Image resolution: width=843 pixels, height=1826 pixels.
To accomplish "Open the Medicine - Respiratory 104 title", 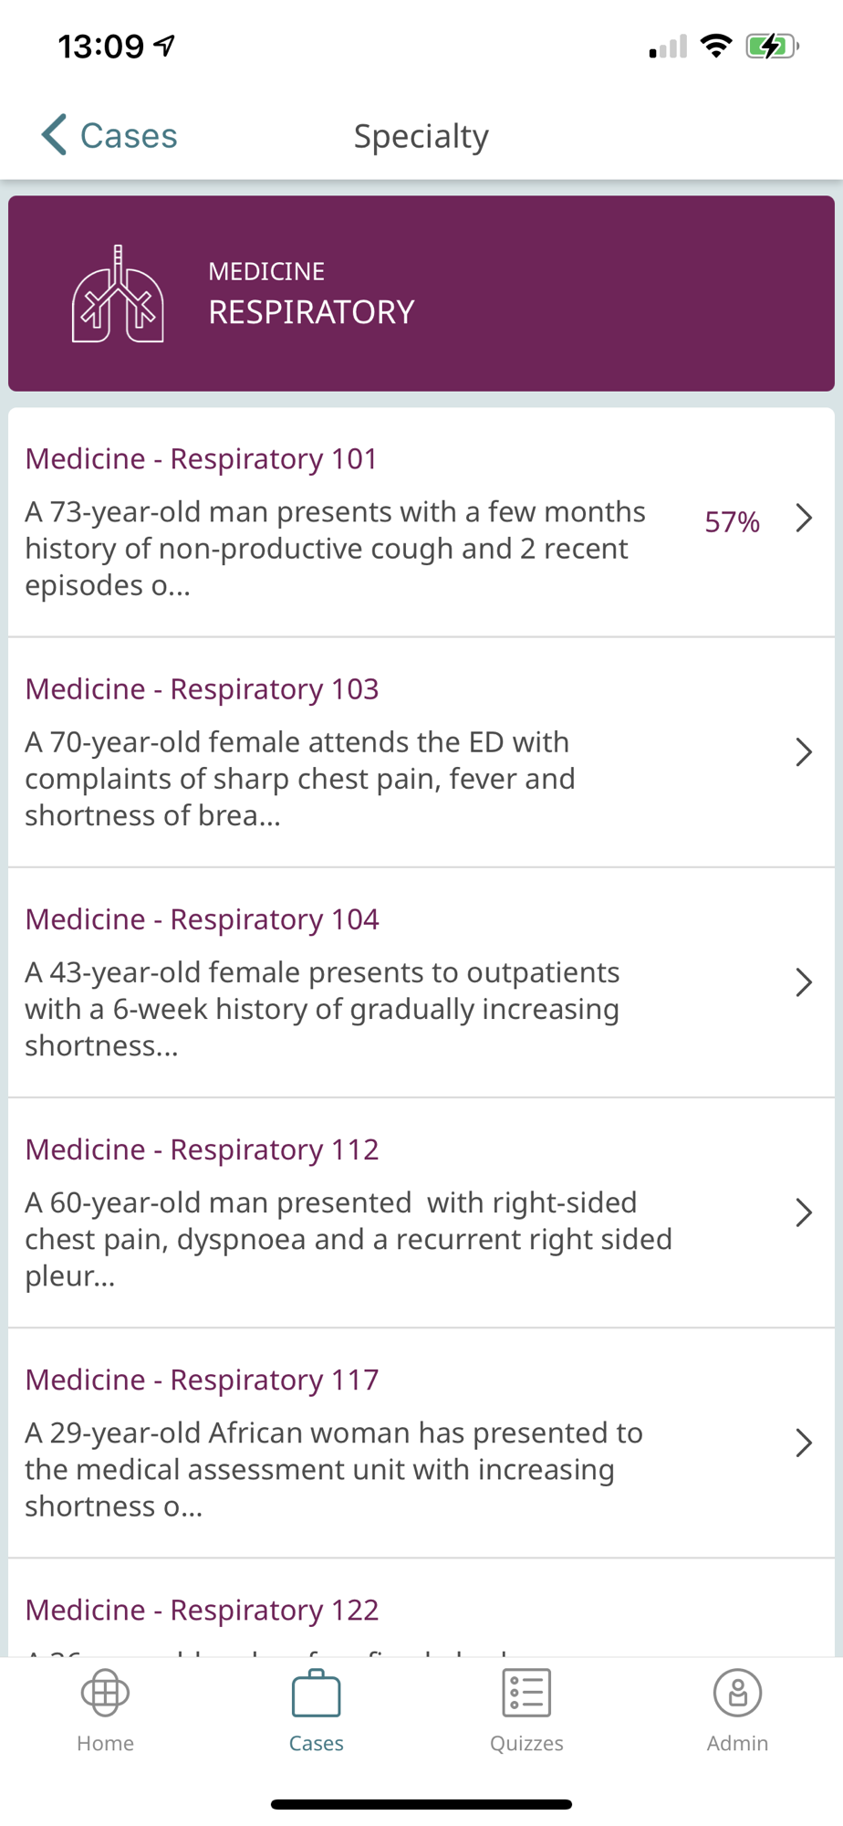I will click(x=202, y=918).
